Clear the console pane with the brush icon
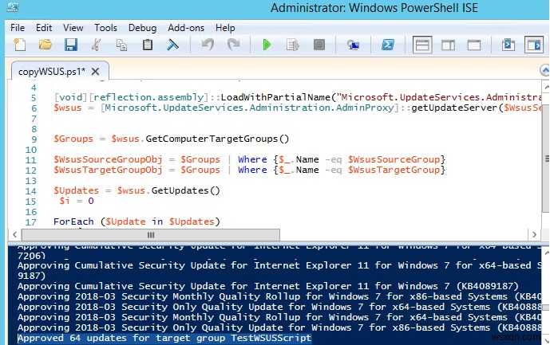 pos(172,45)
